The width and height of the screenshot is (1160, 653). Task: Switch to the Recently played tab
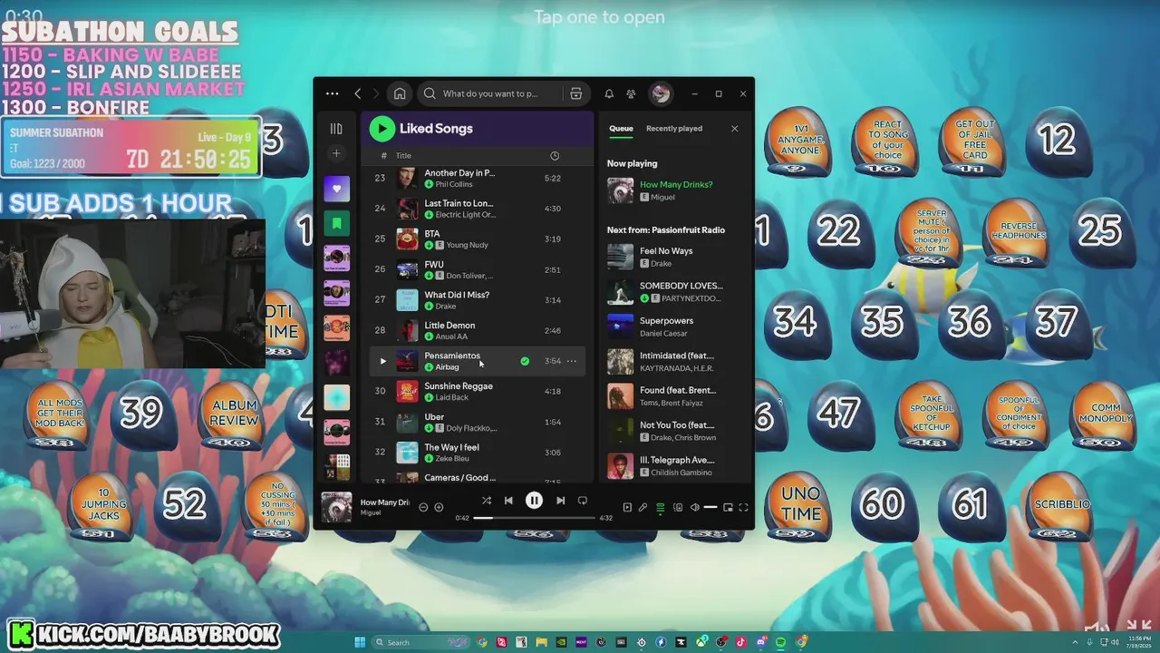[x=674, y=129]
